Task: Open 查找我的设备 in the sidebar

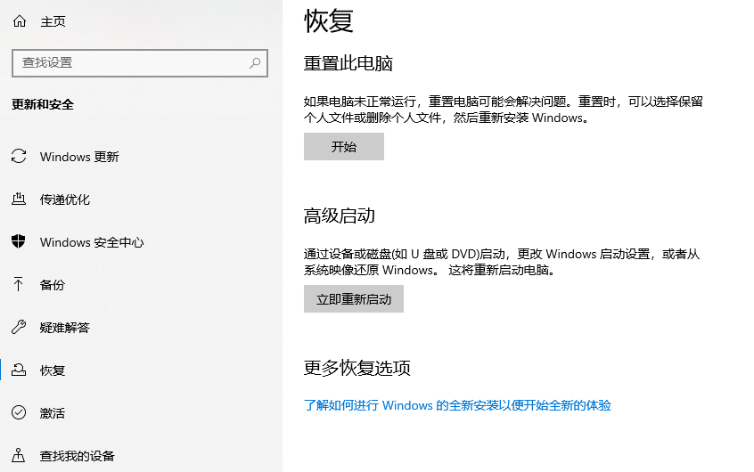Action: click(x=78, y=456)
